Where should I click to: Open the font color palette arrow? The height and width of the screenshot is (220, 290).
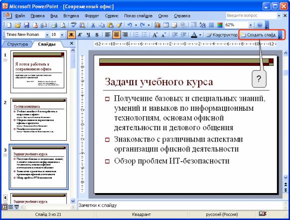point(200,35)
